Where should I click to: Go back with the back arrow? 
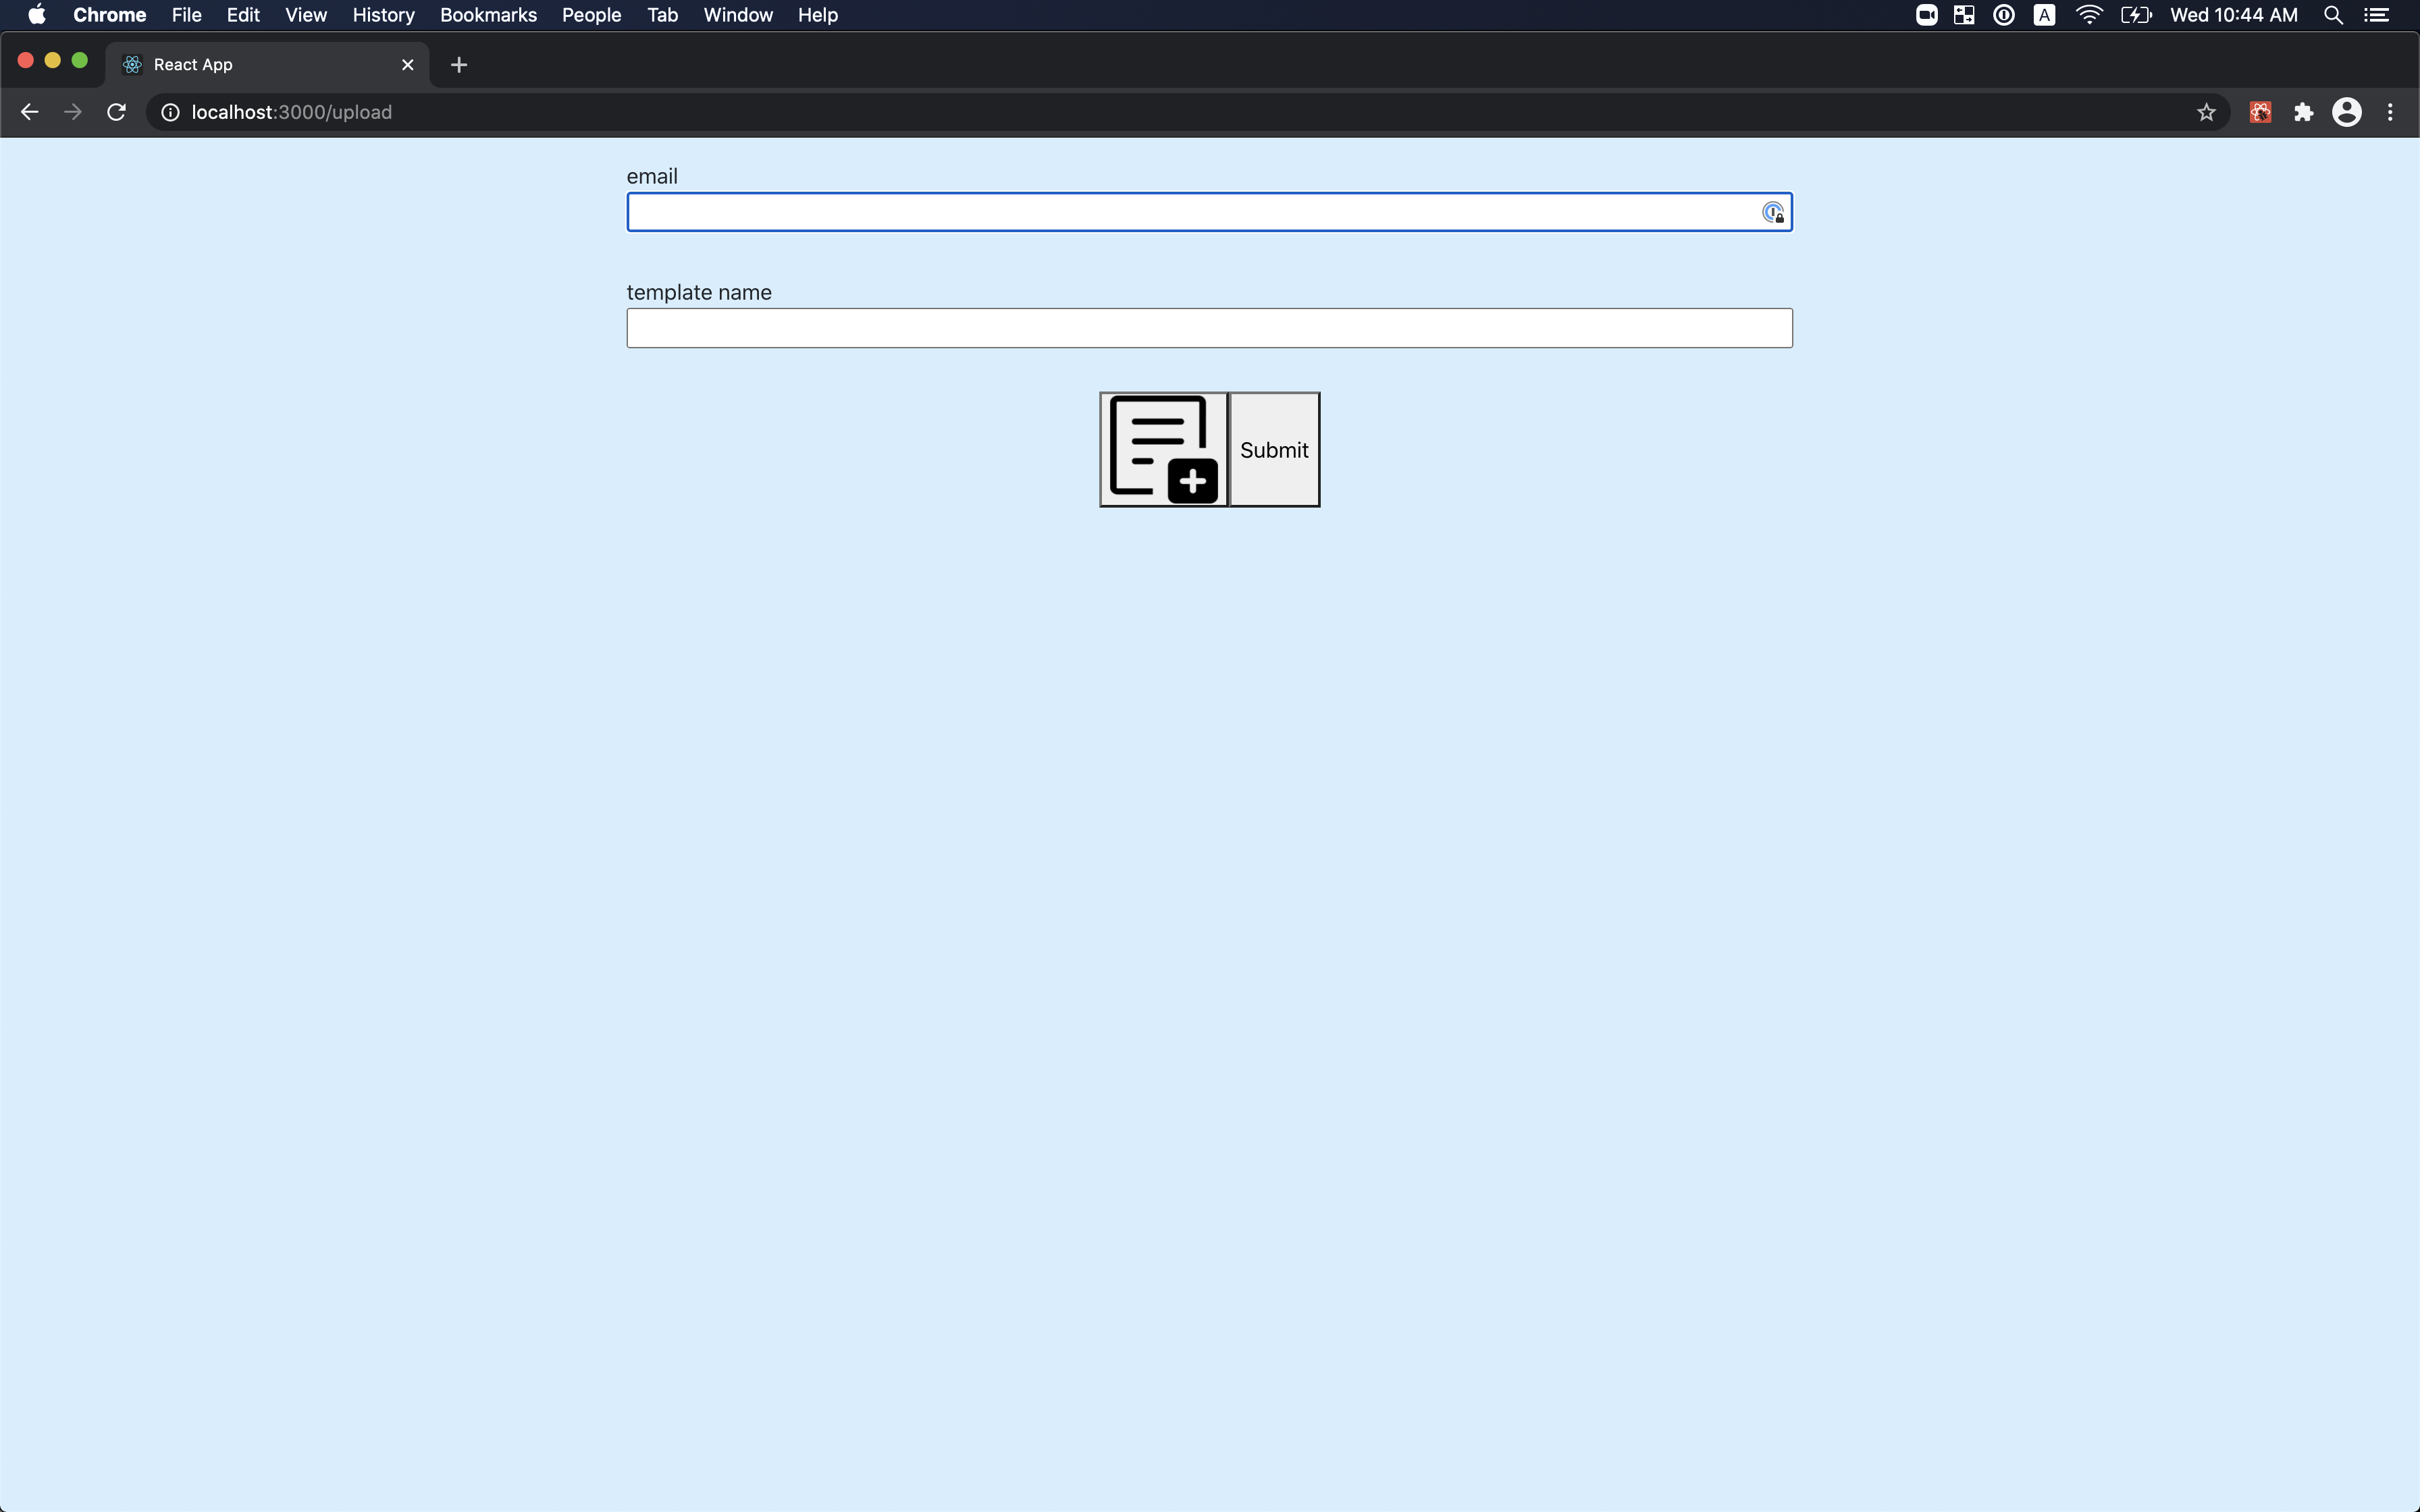click(29, 112)
